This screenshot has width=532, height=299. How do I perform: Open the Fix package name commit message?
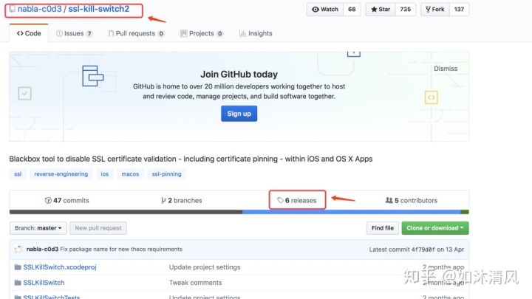121,250
